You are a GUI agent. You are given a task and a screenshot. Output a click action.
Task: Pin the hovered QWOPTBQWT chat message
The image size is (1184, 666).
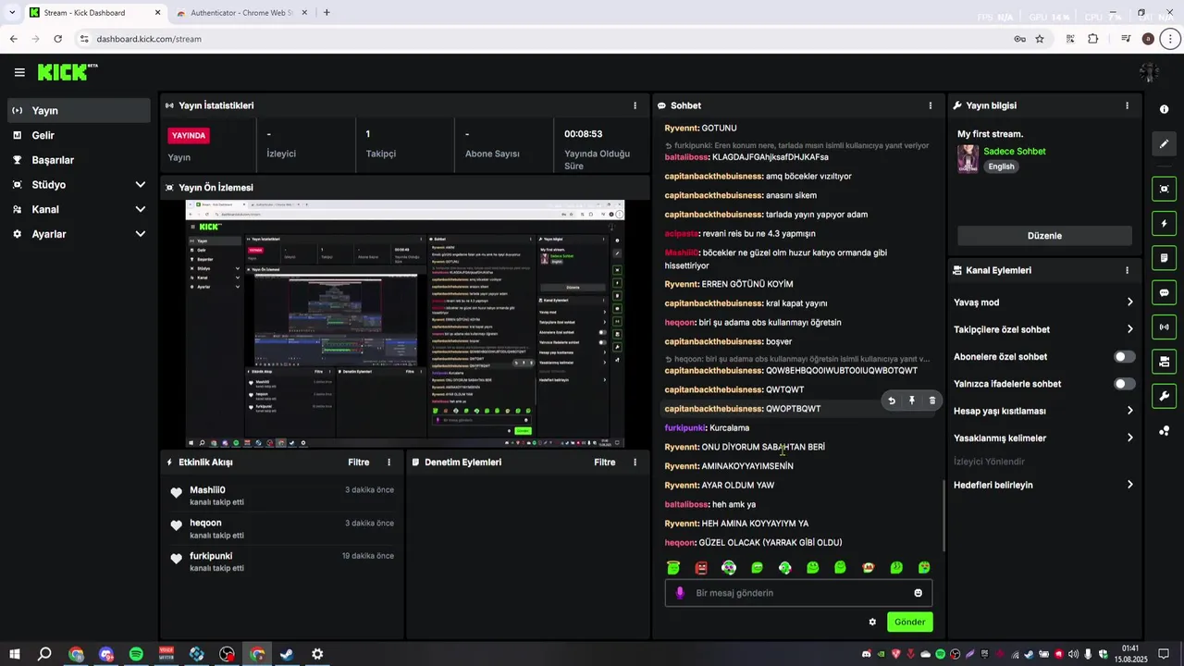coord(912,401)
